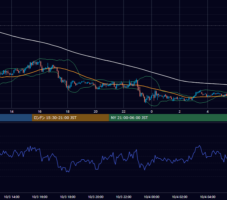Select the 20 hour label on the price chart axis
Viewport: 227px width, 200px height.
(95, 112)
